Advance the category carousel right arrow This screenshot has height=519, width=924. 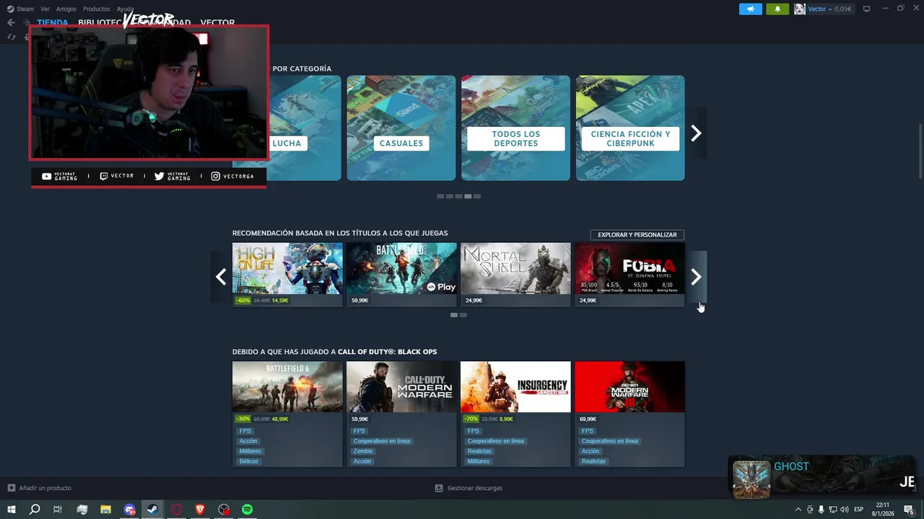tap(696, 133)
